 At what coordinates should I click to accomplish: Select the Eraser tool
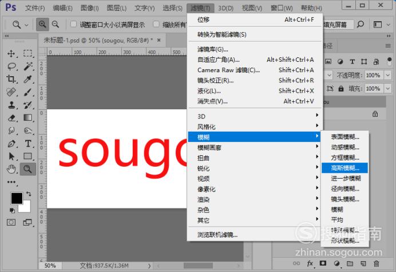point(11,118)
